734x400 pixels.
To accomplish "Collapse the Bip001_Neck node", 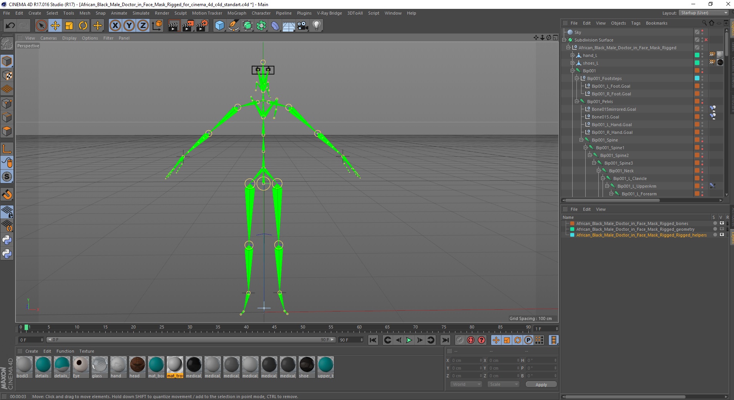I will (x=599, y=171).
